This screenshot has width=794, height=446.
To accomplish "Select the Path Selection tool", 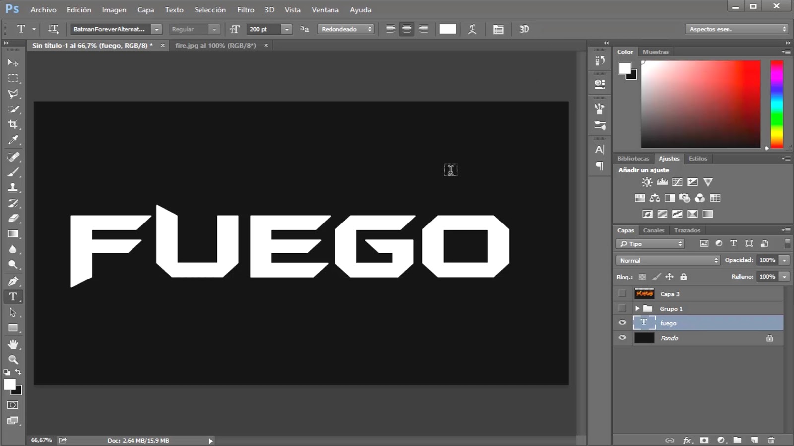I will tap(13, 312).
